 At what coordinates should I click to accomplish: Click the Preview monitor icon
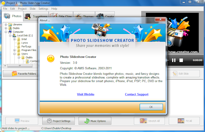(17, 121)
